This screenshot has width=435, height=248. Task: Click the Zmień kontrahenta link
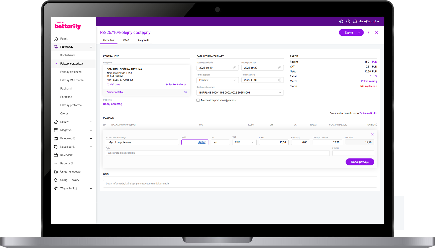click(176, 85)
